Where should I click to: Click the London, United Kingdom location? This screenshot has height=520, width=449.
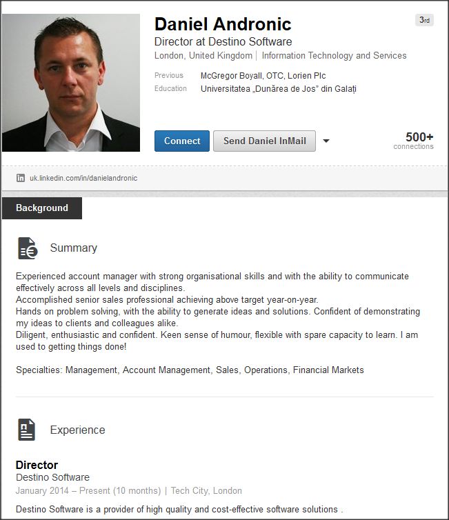tap(203, 56)
